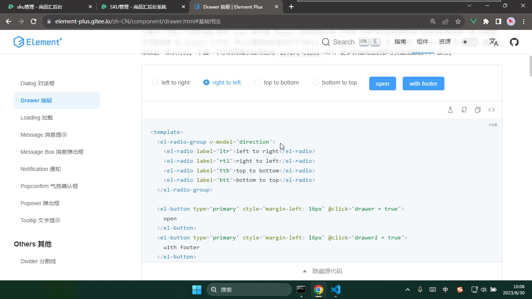Open Visual Studio Code from the taskbar
Screen dimensions: 532x299
[336, 290]
